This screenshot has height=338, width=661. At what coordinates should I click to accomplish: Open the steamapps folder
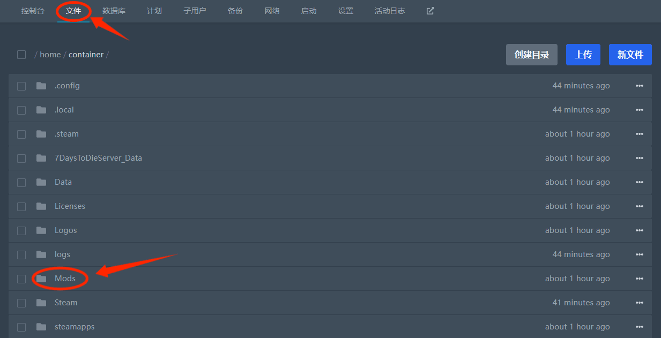pyautogui.click(x=75, y=327)
